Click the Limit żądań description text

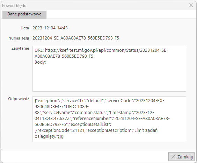[x=146, y=130]
